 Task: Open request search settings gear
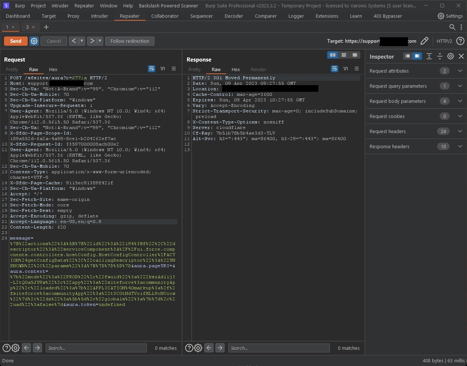15,348
